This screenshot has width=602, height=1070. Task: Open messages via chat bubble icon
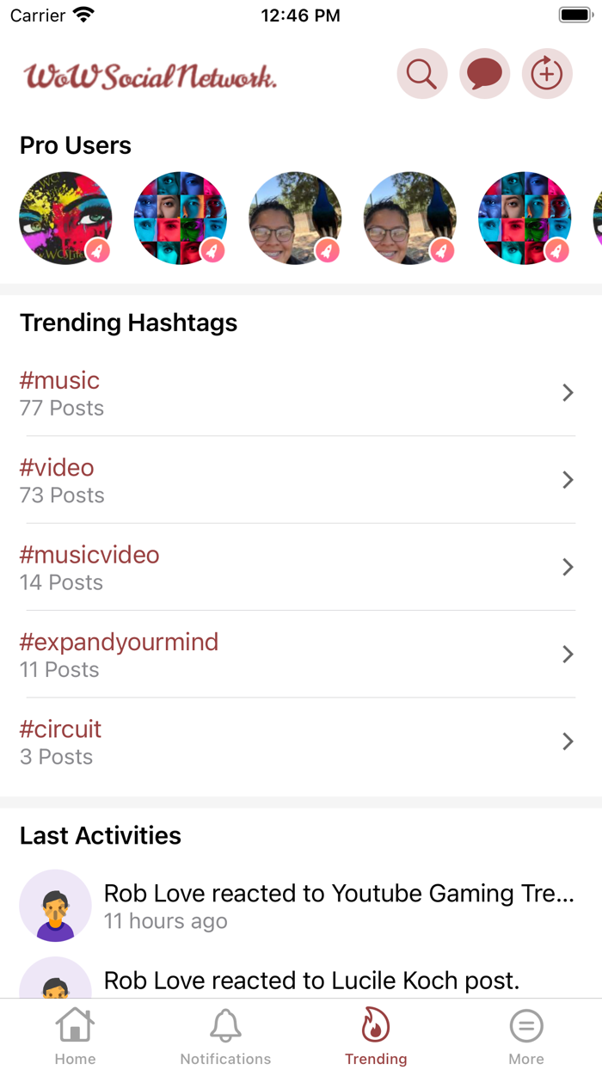(484, 75)
